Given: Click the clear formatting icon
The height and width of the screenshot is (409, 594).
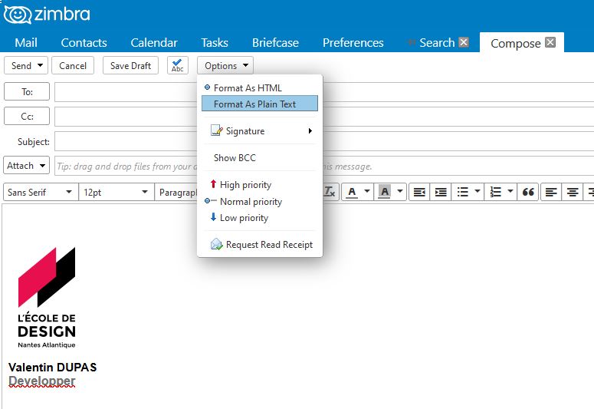Looking at the screenshot, I should [330, 192].
